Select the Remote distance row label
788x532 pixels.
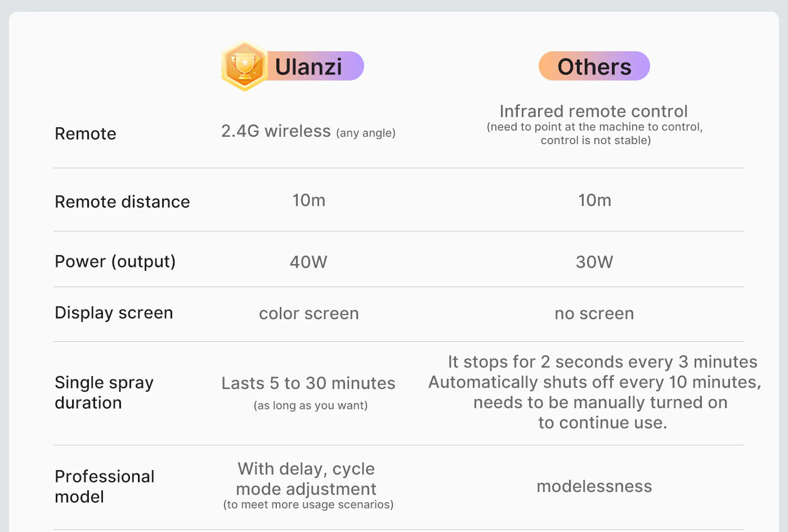click(122, 202)
